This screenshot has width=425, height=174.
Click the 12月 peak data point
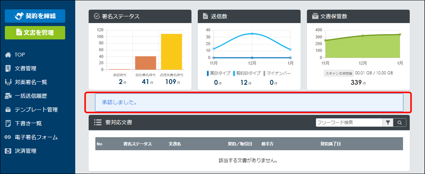pos(252,33)
